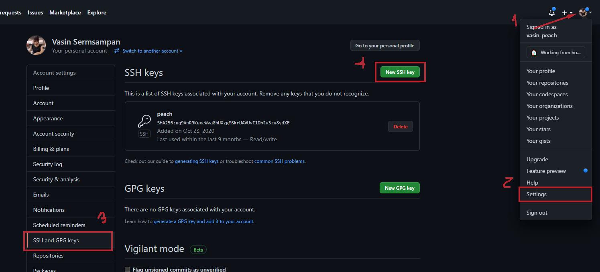This screenshot has height=272, width=600.
Task: Open Settings from user menu
Action: click(x=555, y=194)
